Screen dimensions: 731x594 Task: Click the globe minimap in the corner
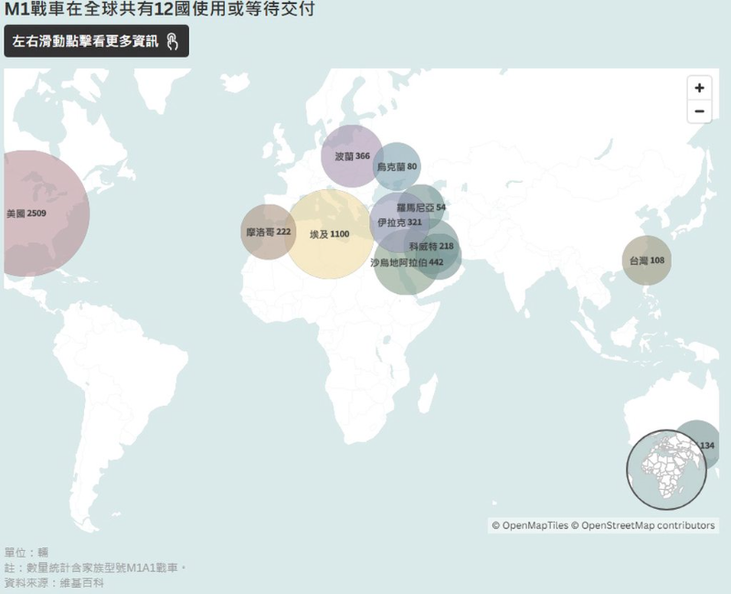666,469
